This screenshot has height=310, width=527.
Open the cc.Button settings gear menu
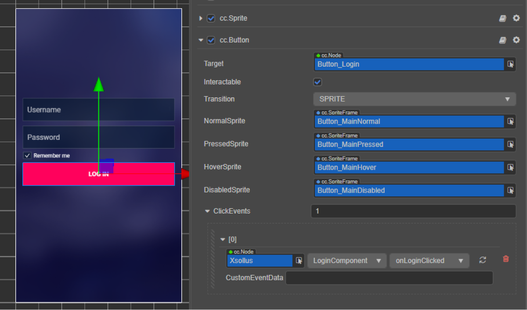(x=516, y=40)
